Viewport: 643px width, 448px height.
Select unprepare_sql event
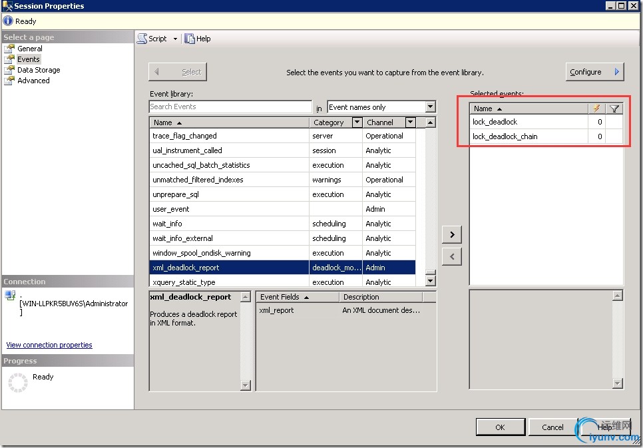tap(282, 194)
